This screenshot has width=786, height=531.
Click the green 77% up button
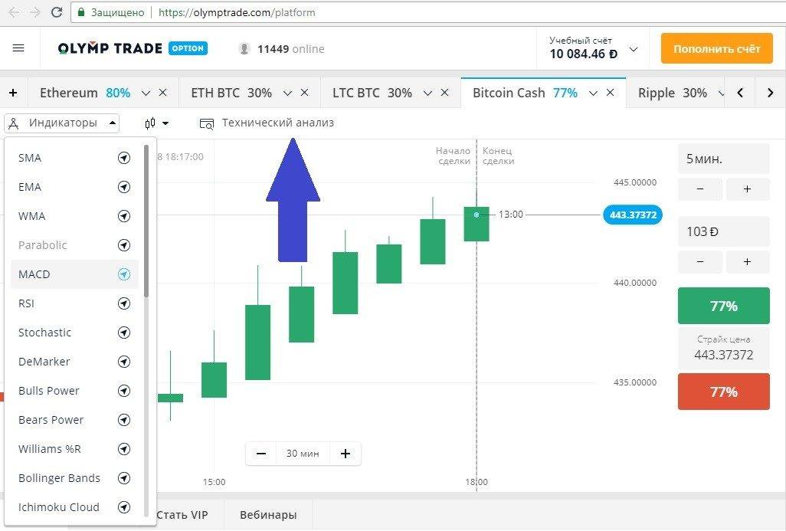723,306
